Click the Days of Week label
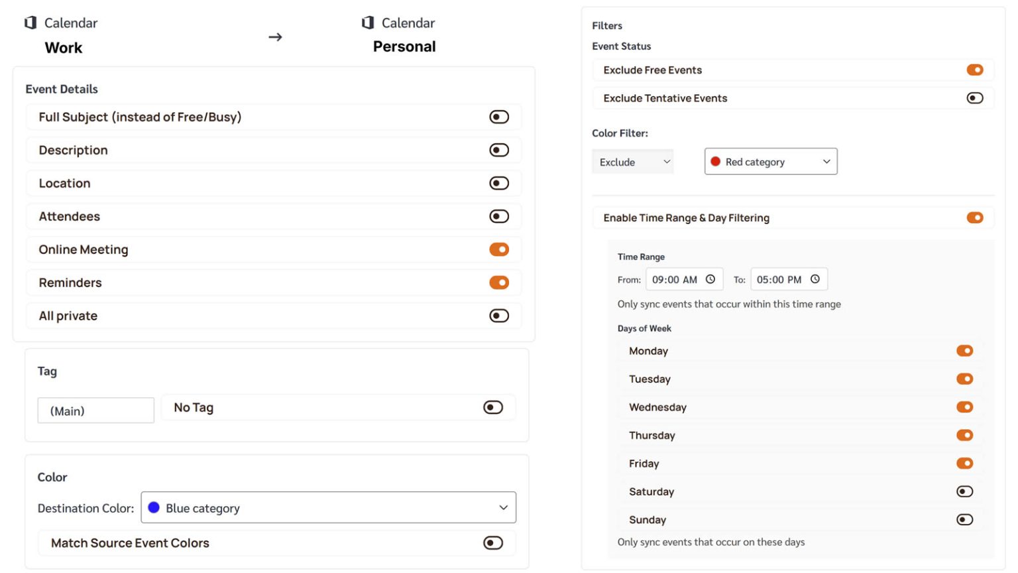The height and width of the screenshot is (573, 1018). pos(644,328)
